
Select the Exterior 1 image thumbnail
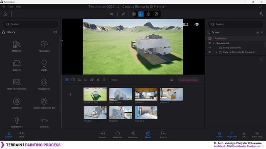click(x=146, y=94)
